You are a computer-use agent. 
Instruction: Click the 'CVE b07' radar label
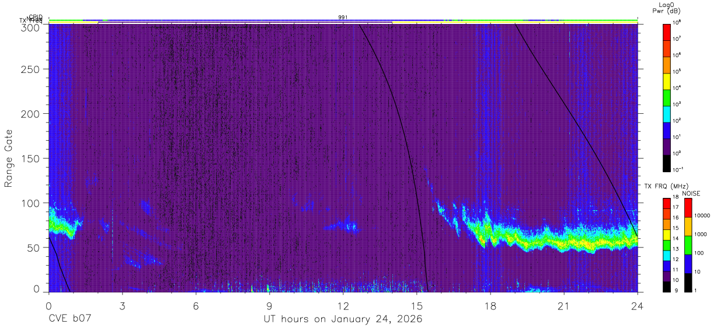pos(69,319)
